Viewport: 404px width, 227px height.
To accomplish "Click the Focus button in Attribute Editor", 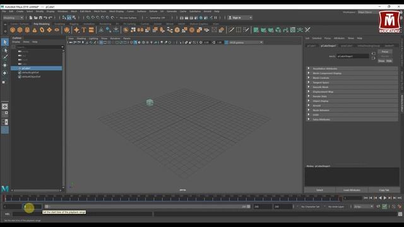I will [x=385, y=52].
